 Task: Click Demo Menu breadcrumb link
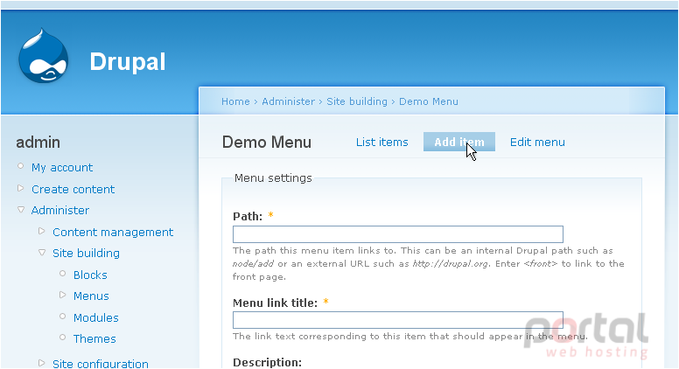(429, 101)
